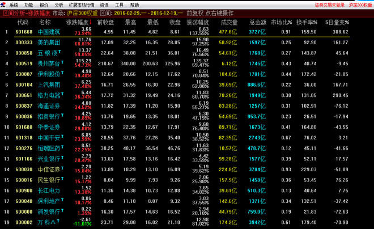
Task: Click 区间分析-涨跌幅度 title
Action: 27,13
